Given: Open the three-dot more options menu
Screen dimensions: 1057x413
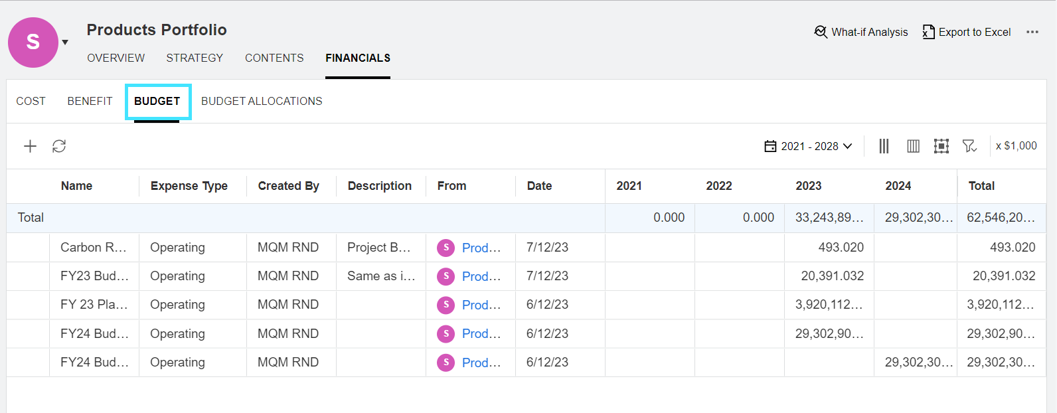Looking at the screenshot, I should 1032,32.
